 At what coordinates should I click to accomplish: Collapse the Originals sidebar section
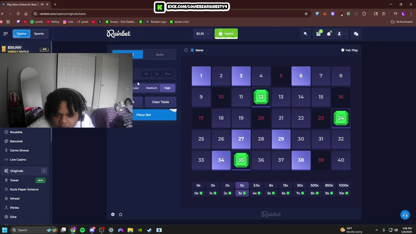pos(44,171)
